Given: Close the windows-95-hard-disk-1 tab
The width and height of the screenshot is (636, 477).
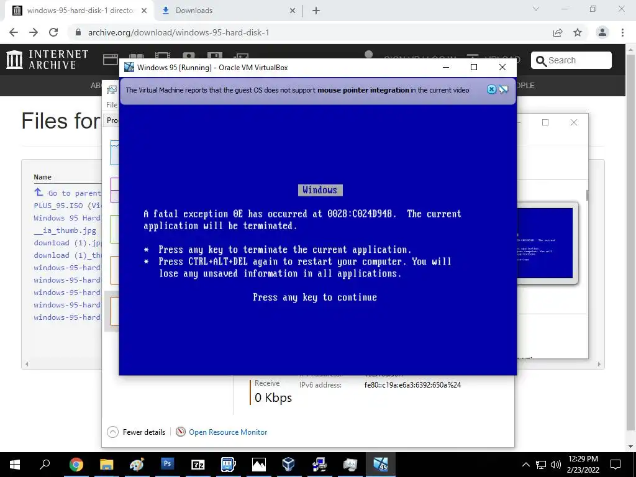Looking at the screenshot, I should 144,11.
